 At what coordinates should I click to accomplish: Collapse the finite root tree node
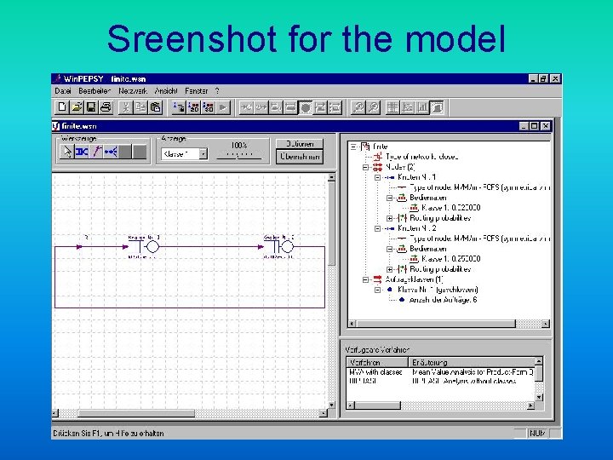tap(353, 147)
